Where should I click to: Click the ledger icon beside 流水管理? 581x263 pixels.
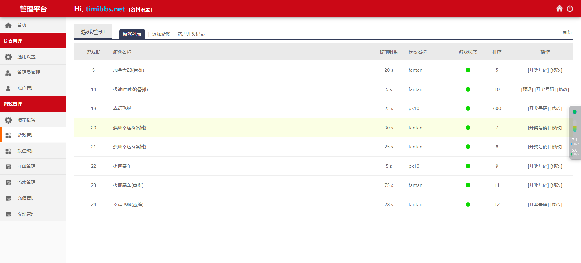pos(8,183)
